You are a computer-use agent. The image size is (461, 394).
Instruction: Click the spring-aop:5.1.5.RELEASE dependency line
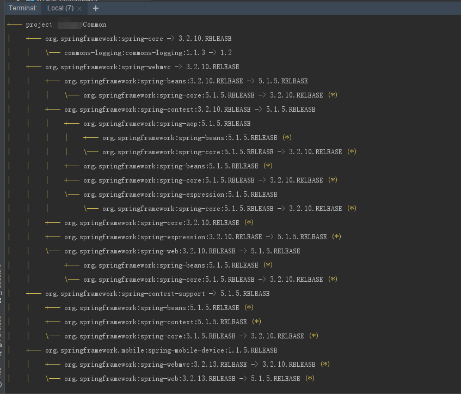(167, 124)
